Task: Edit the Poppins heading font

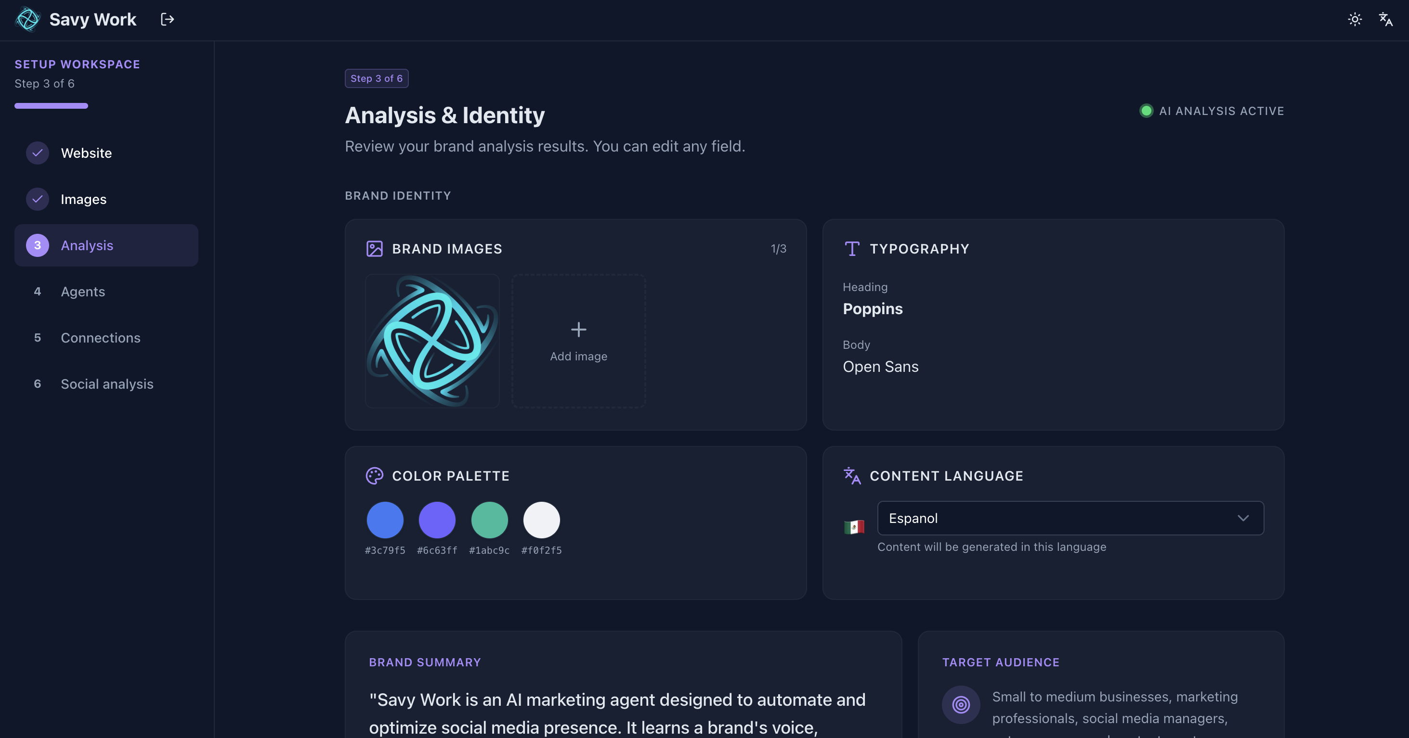Action: [873, 309]
